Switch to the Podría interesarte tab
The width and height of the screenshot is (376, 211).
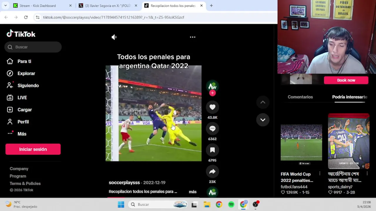(x=350, y=97)
